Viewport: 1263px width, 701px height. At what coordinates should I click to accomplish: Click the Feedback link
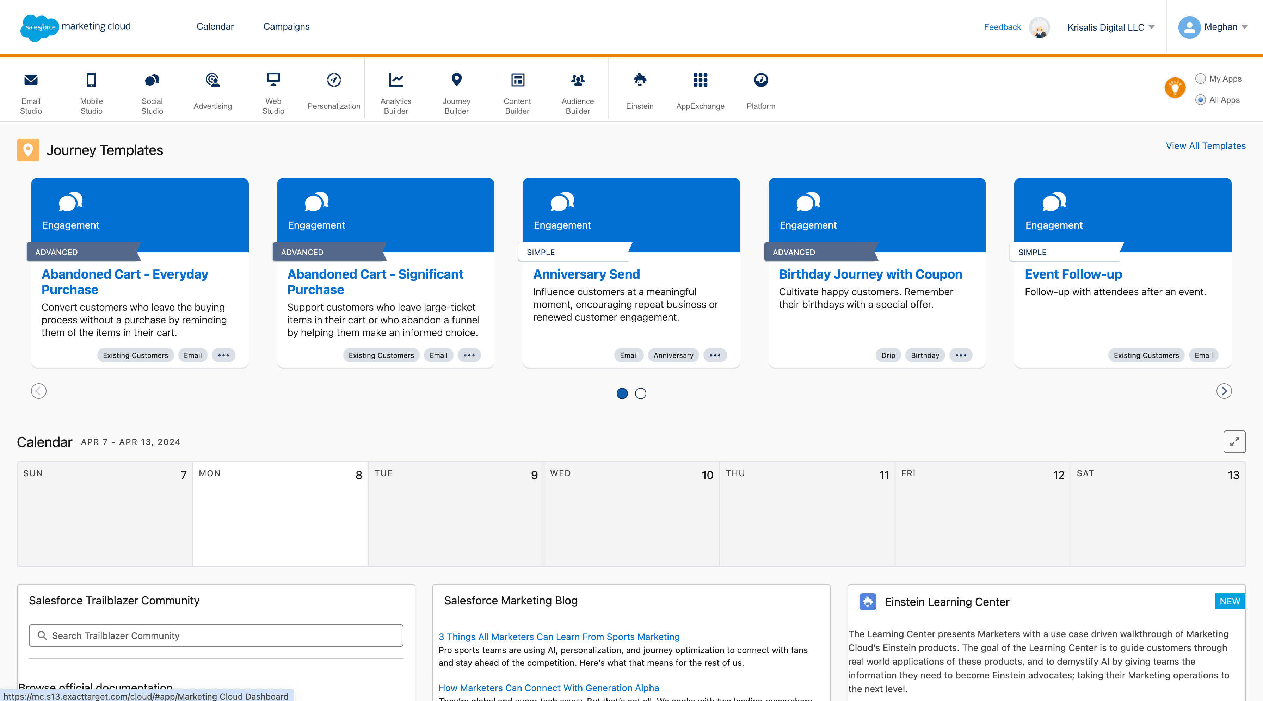(x=1002, y=27)
